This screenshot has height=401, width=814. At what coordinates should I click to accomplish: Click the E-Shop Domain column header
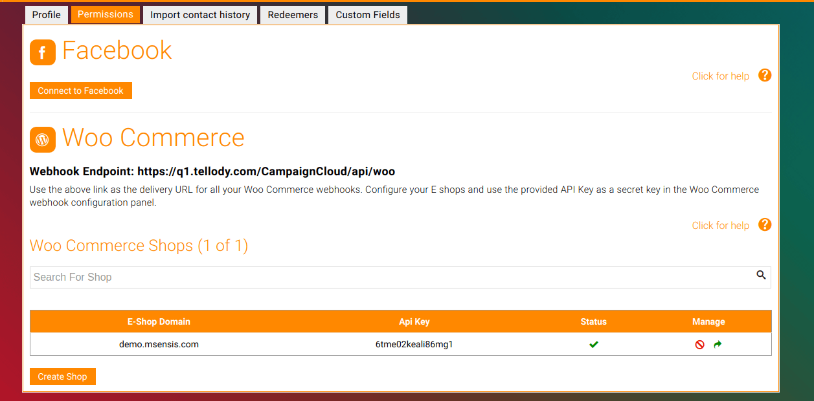[x=159, y=321]
